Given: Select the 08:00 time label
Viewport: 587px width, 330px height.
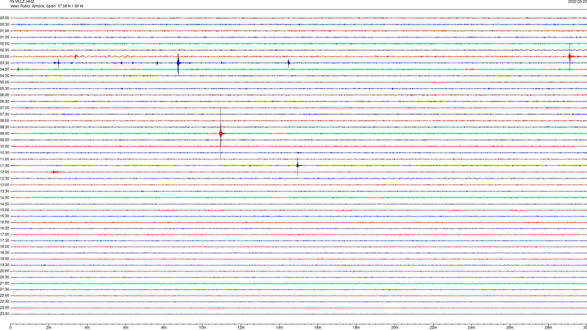Looking at the screenshot, I should pyautogui.click(x=5, y=121).
